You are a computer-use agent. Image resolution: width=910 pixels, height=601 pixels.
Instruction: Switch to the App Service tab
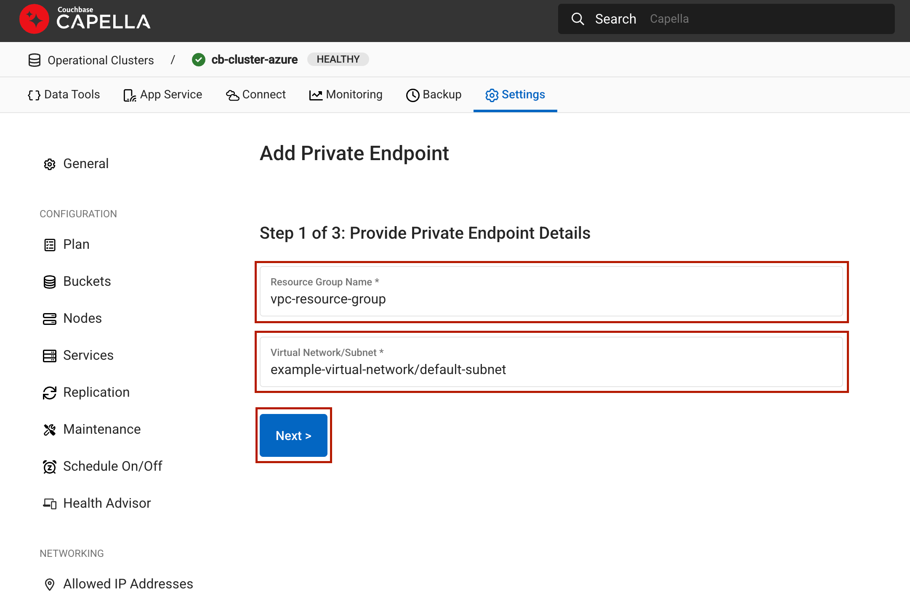[163, 95]
